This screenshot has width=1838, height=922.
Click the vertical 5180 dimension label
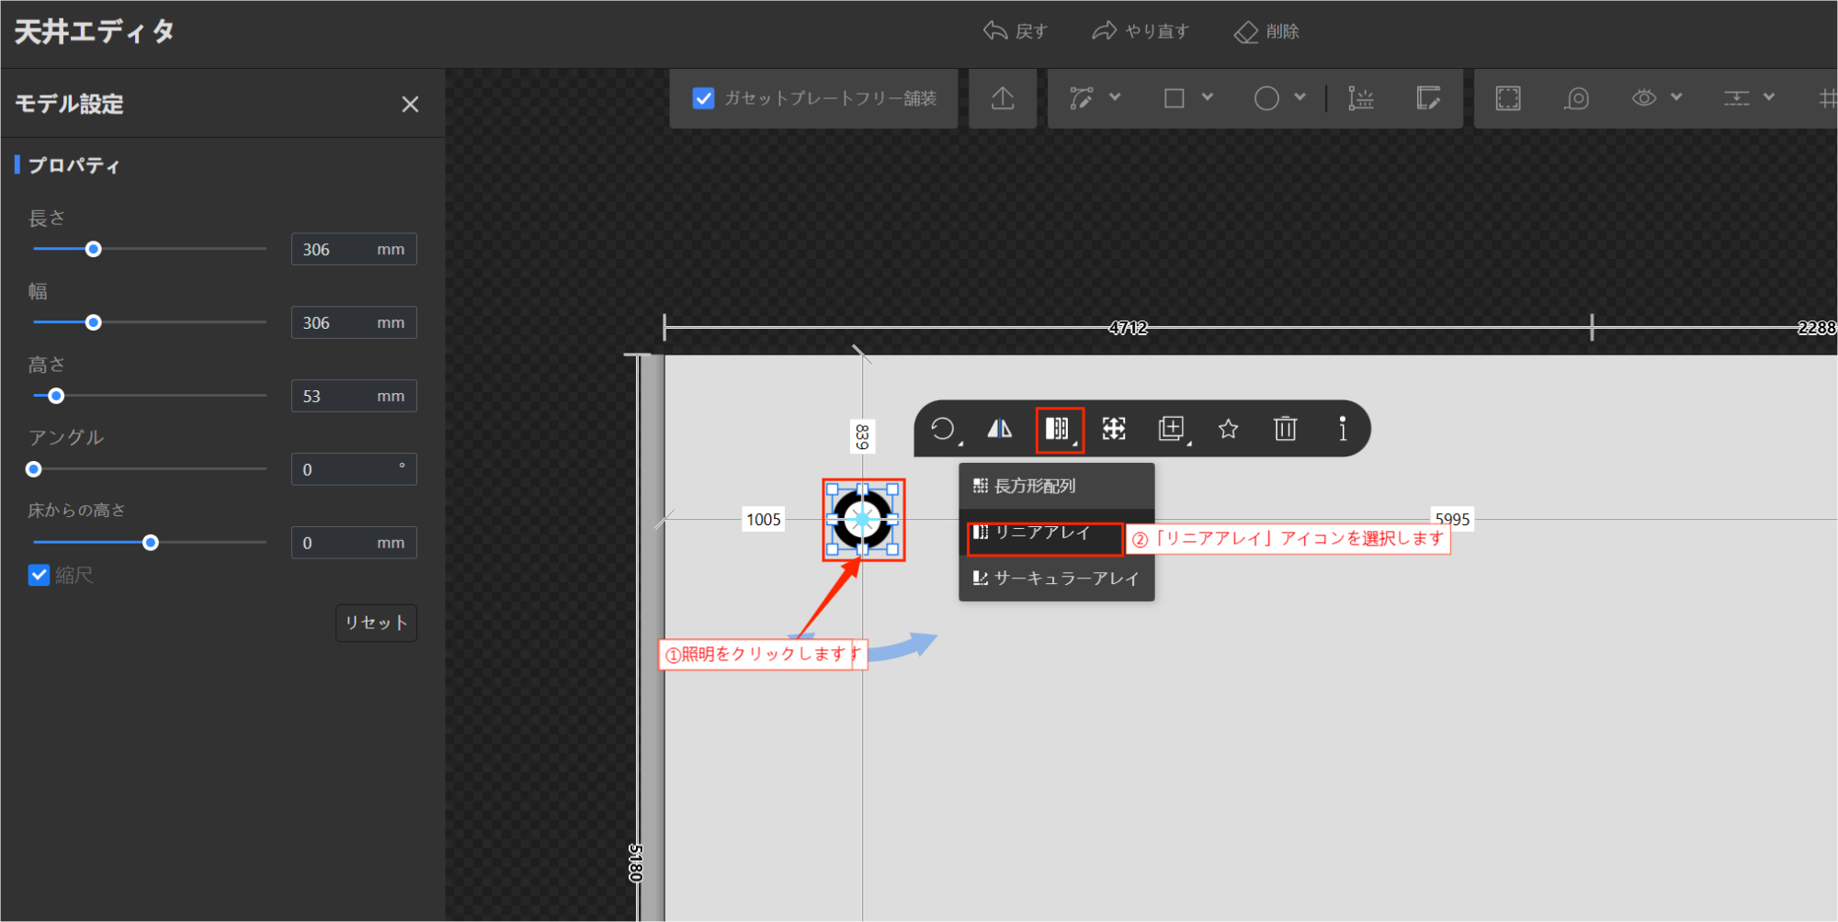635,863
